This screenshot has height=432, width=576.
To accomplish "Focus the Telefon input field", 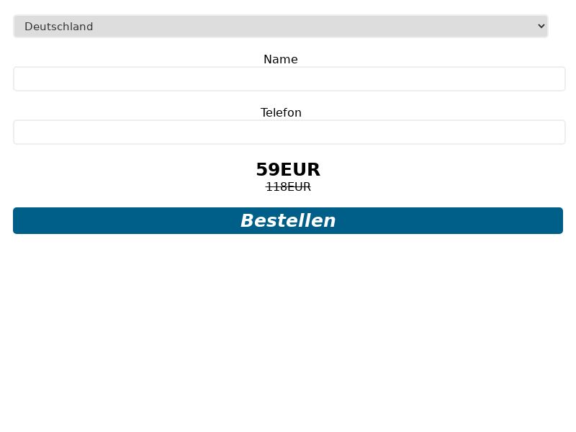I will (x=289, y=132).
